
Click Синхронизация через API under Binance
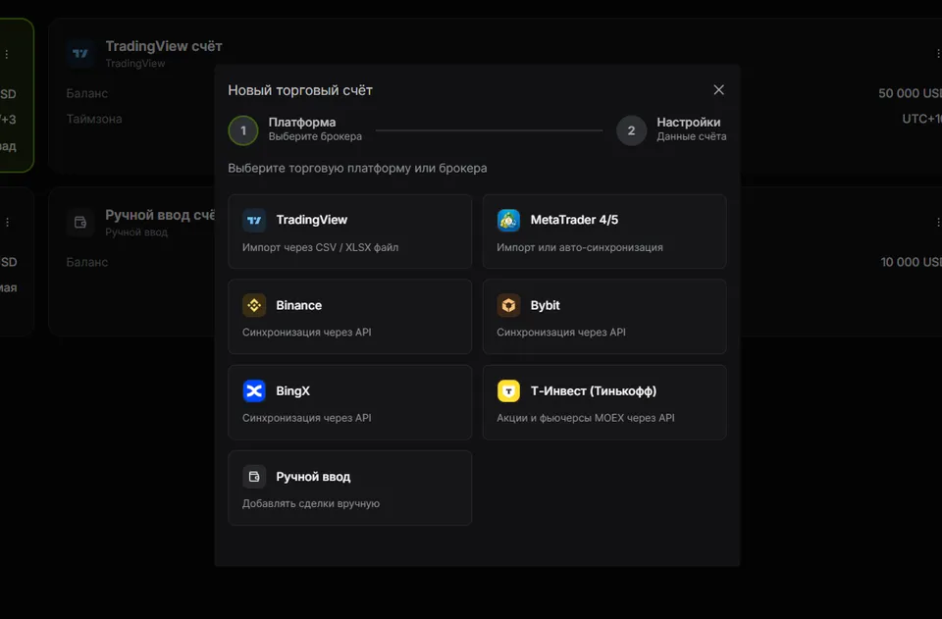307,332
